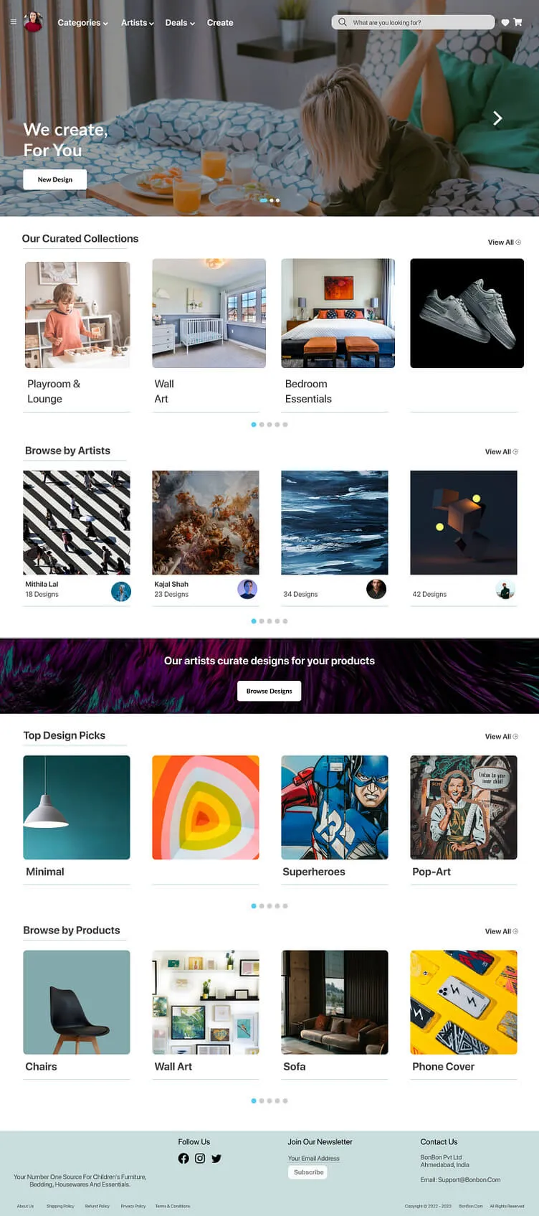Visit the Twitter page icon

point(216,1158)
